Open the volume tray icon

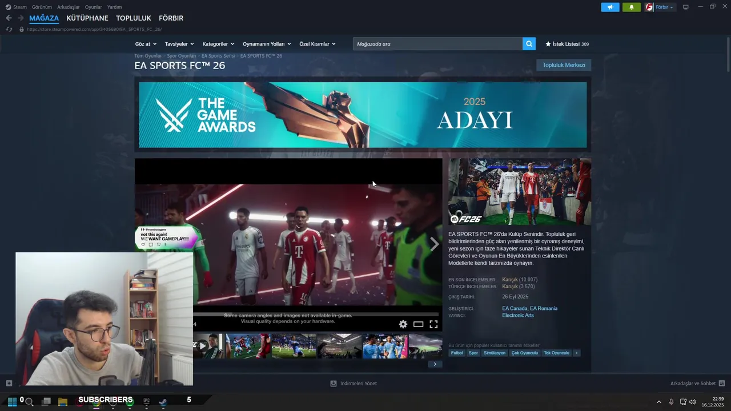(693, 402)
